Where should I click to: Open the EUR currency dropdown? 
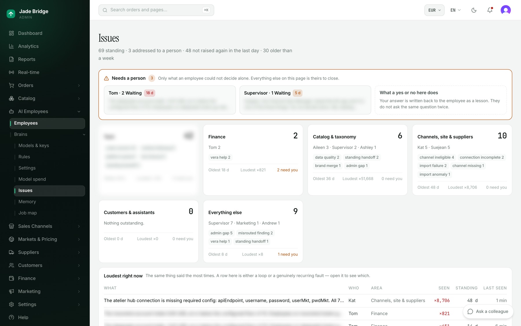(x=434, y=10)
